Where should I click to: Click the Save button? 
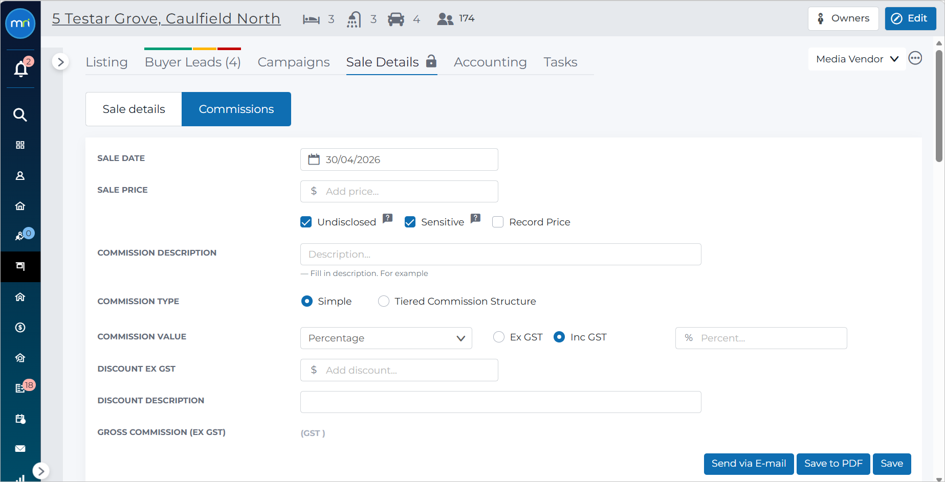click(x=892, y=464)
